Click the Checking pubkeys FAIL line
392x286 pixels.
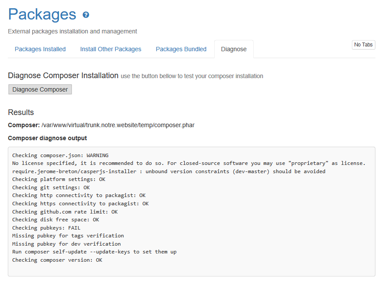tap(46, 228)
